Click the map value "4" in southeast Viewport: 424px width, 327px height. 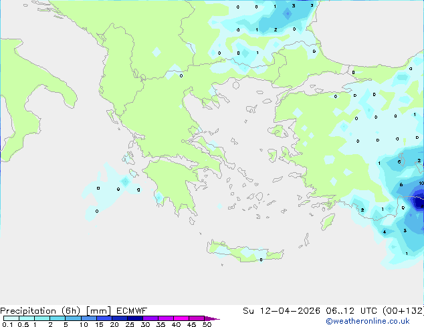click(385, 232)
